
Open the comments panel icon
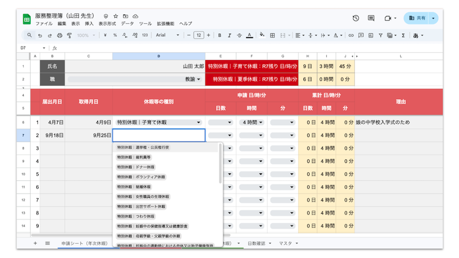click(371, 18)
